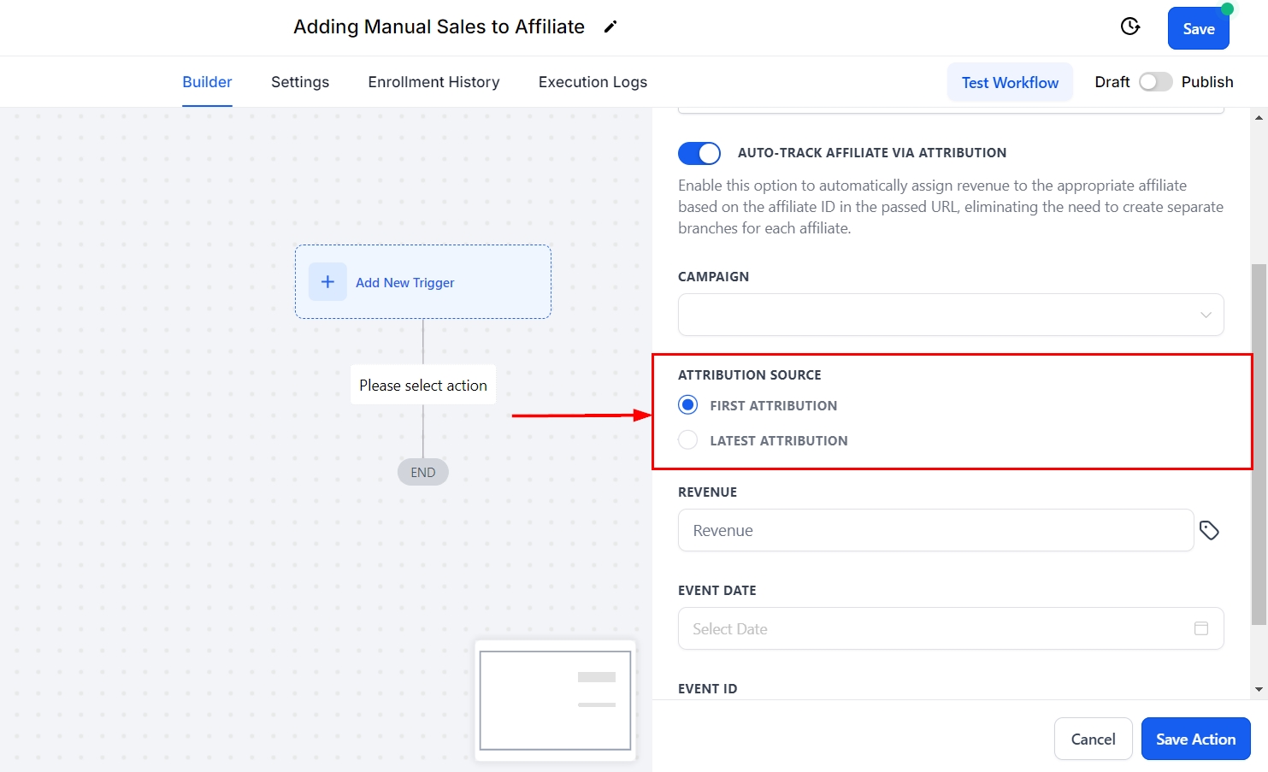Expand the Campaign dropdown
The image size is (1268, 772).
pyautogui.click(x=951, y=315)
